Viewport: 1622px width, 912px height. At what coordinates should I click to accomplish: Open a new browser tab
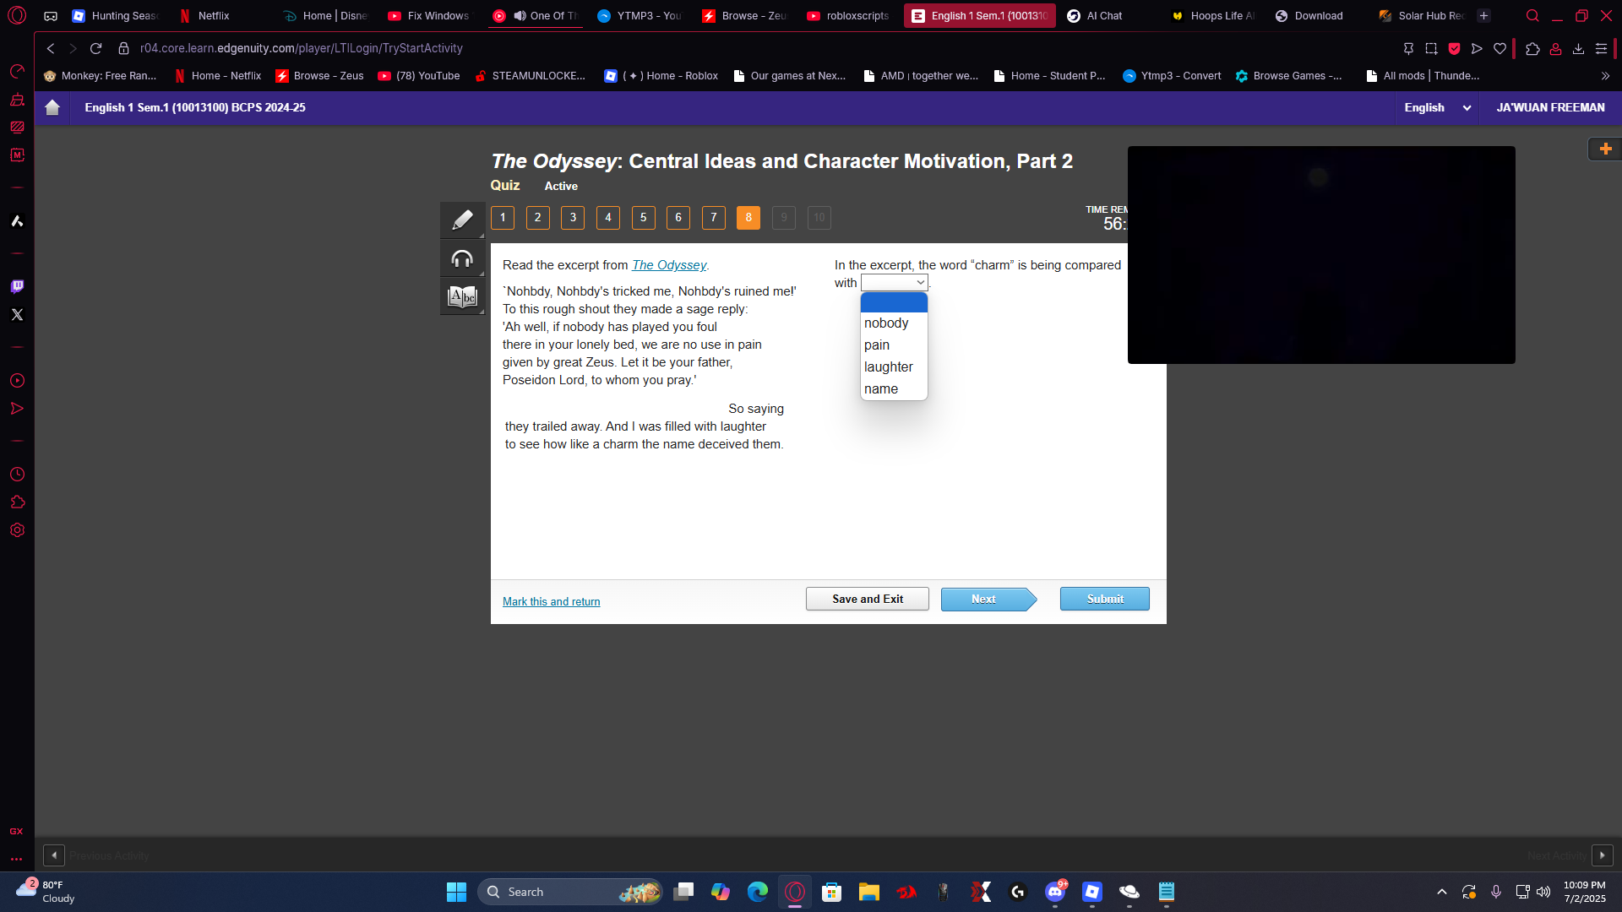(1483, 15)
